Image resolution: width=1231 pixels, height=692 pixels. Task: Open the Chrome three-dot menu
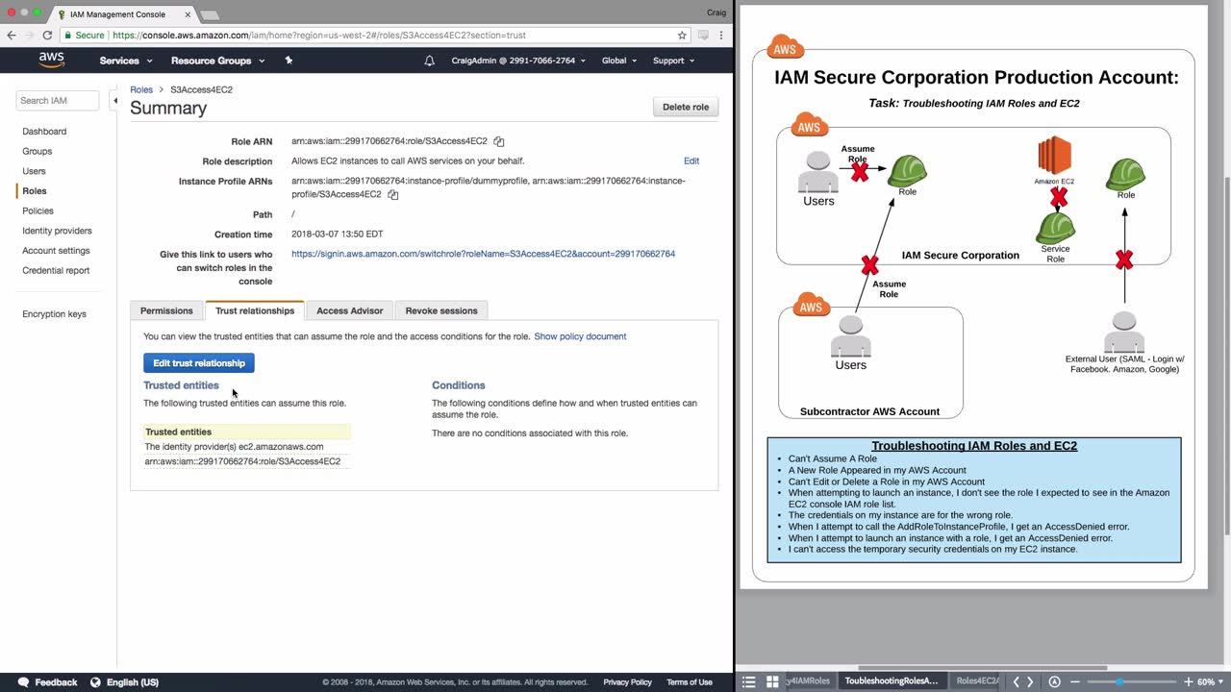(x=721, y=35)
